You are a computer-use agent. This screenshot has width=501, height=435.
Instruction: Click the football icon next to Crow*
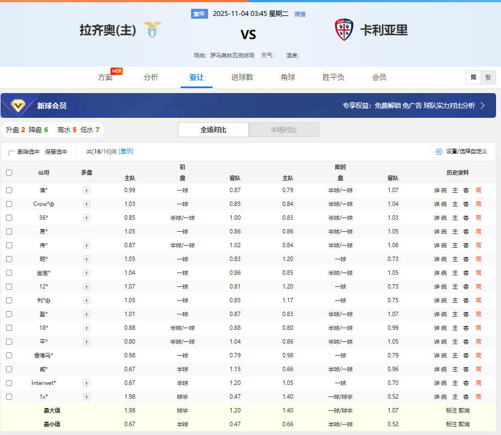point(52,204)
